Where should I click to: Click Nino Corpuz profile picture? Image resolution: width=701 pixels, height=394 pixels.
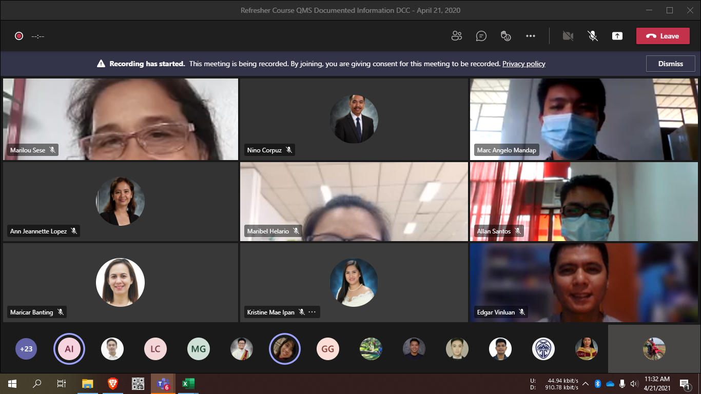point(354,119)
